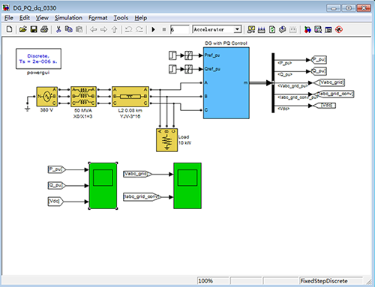Select the green scope fed by Vabc_grid
The width and height of the screenshot is (375, 287).
coord(187,186)
